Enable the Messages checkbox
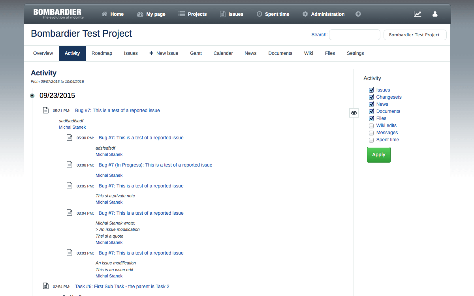This screenshot has width=474, height=296. point(371,133)
